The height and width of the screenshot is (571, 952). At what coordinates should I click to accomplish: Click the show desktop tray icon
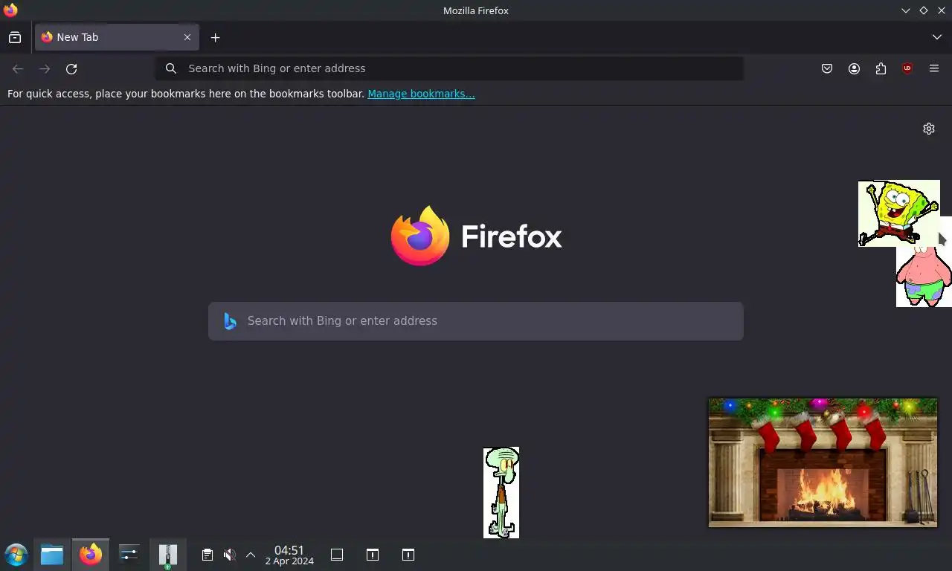tap(337, 555)
